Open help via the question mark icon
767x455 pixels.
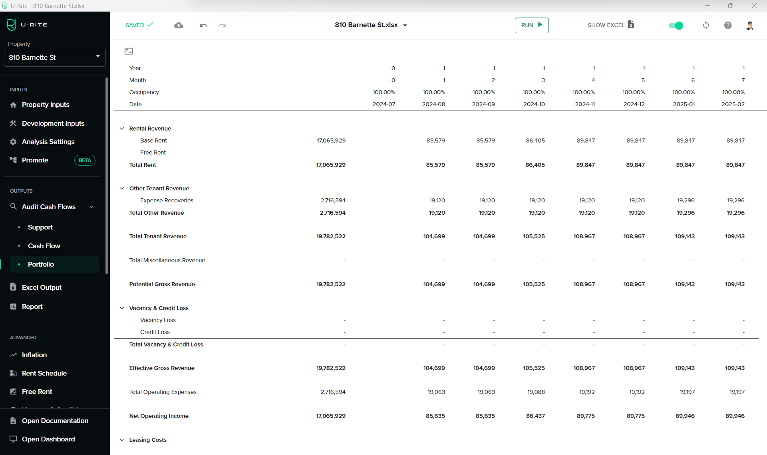point(728,25)
